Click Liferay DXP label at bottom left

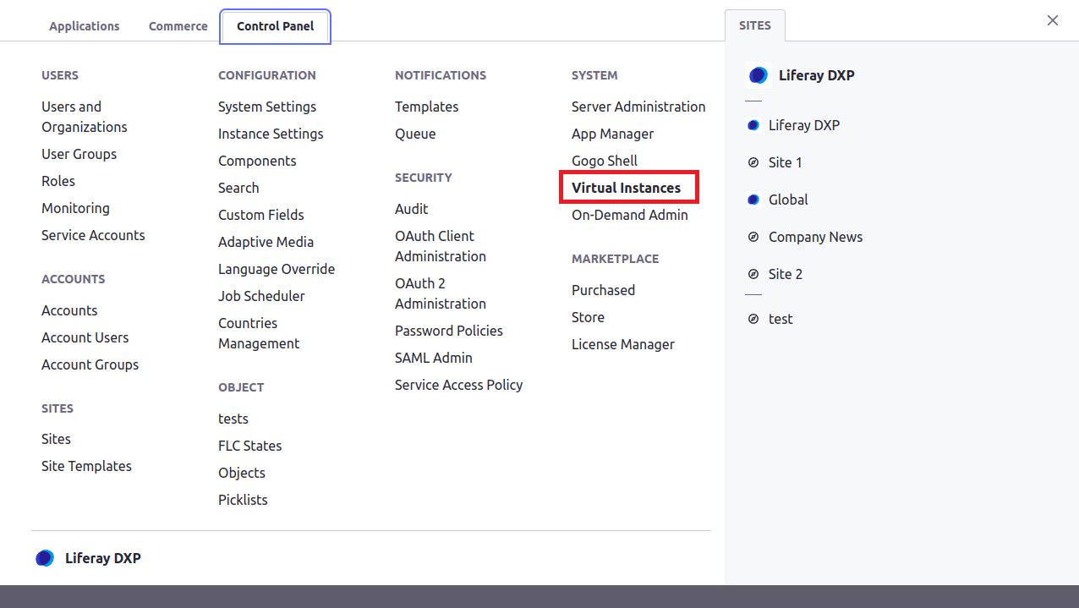point(103,558)
